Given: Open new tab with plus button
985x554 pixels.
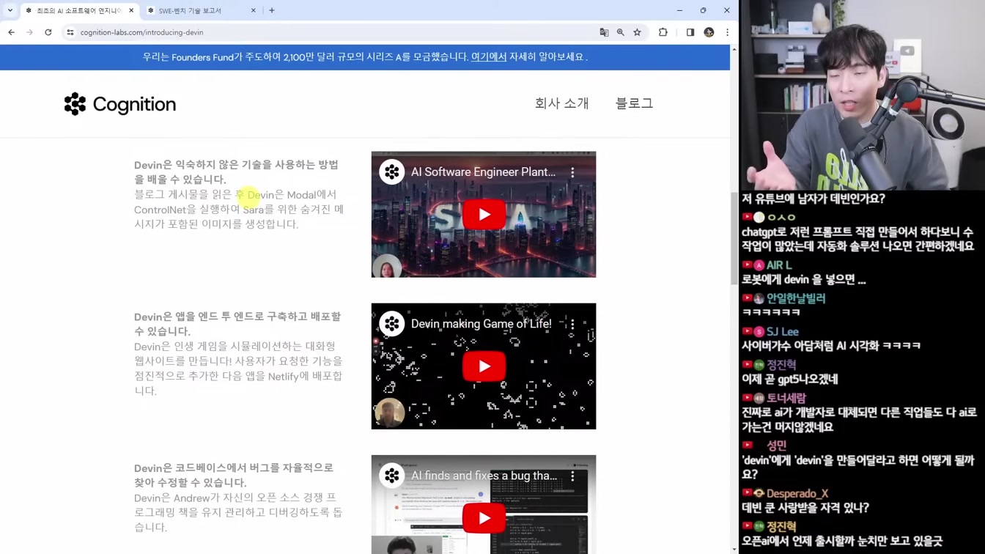Looking at the screenshot, I should 272,10.
